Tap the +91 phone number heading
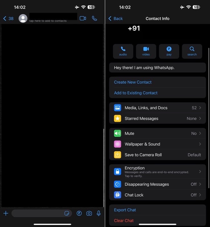The image size is (210, 227). coord(134,28)
